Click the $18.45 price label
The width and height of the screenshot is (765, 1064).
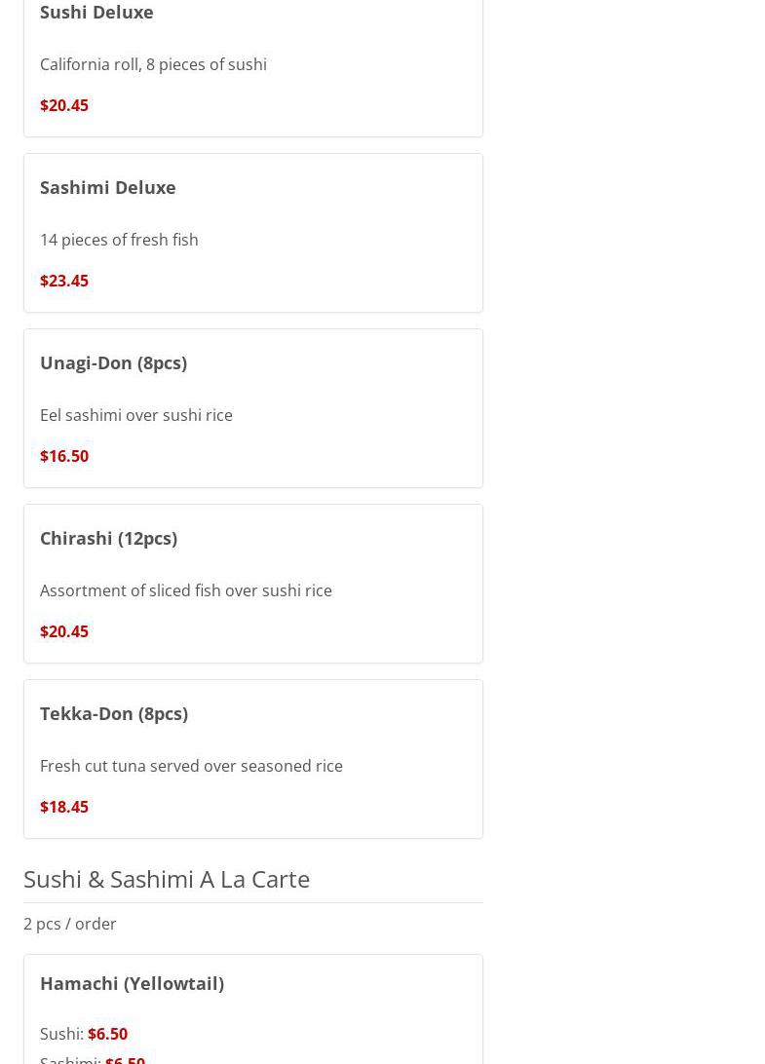[64, 807]
